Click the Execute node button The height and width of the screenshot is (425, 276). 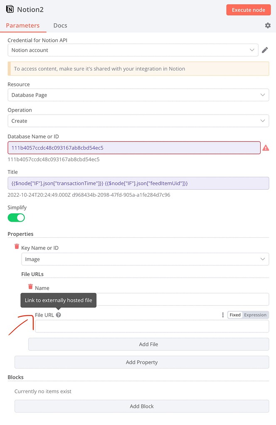pyautogui.click(x=249, y=10)
